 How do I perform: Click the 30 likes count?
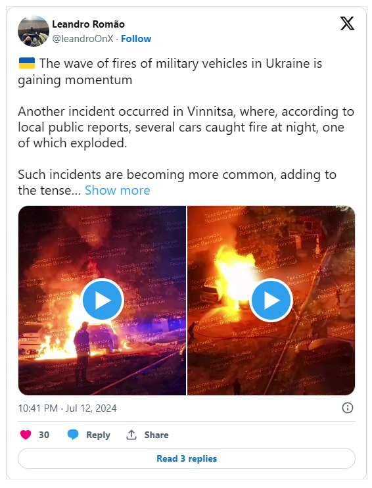pos(44,435)
